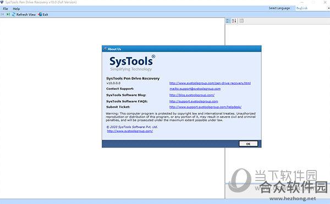Open the blog.systoolsgroup.com link
The height and width of the screenshot is (204, 330).
[192, 95]
